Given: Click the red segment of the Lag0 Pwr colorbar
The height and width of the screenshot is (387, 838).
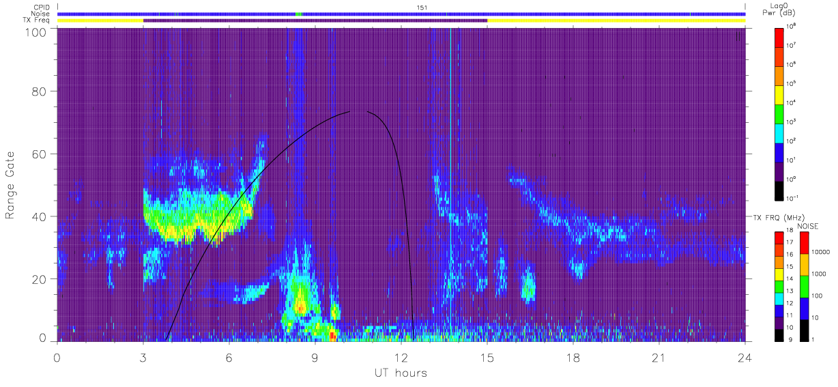Looking at the screenshot, I should 780,36.
